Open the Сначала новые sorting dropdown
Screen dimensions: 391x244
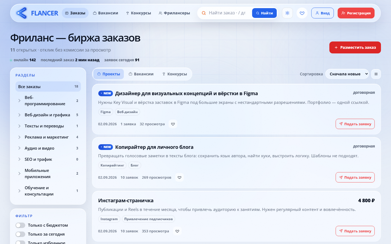point(347,74)
